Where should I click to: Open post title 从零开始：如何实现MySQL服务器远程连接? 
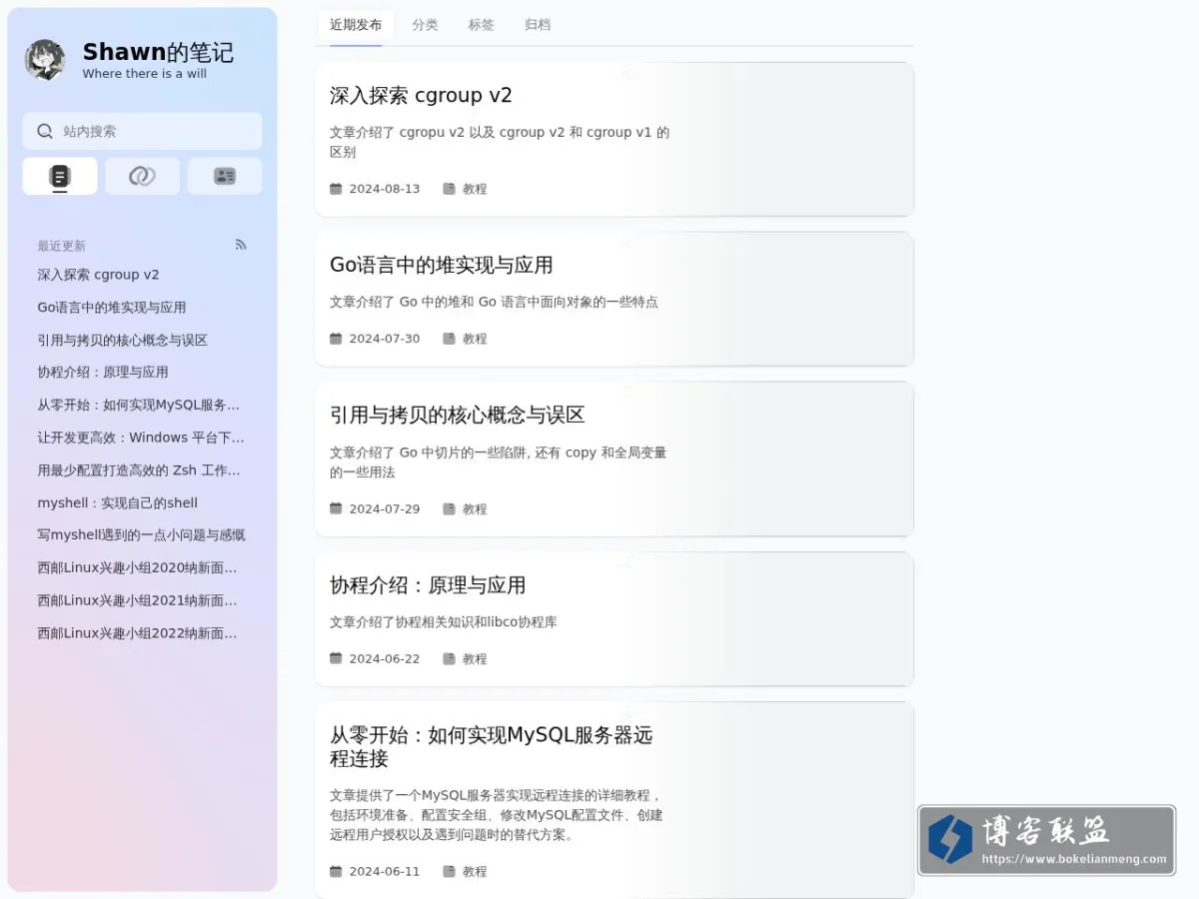click(492, 747)
